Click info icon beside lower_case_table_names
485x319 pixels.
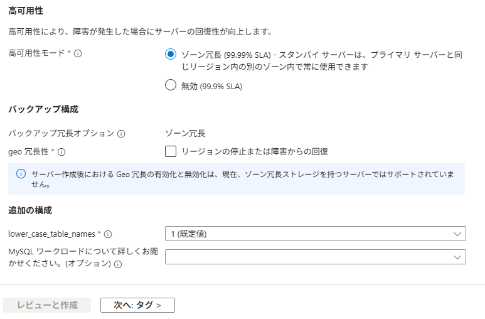click(108, 234)
